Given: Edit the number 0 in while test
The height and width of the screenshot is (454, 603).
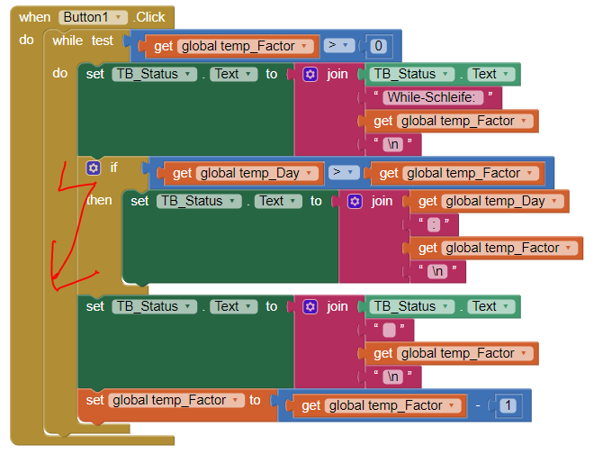Looking at the screenshot, I should coord(379,46).
